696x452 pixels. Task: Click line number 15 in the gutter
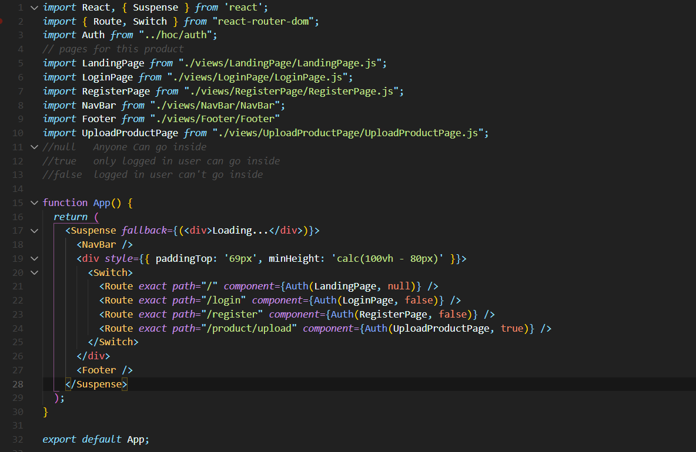pyautogui.click(x=18, y=203)
